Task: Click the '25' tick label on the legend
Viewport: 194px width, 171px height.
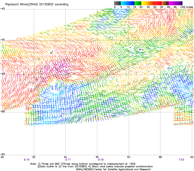Action: coord(148,7)
